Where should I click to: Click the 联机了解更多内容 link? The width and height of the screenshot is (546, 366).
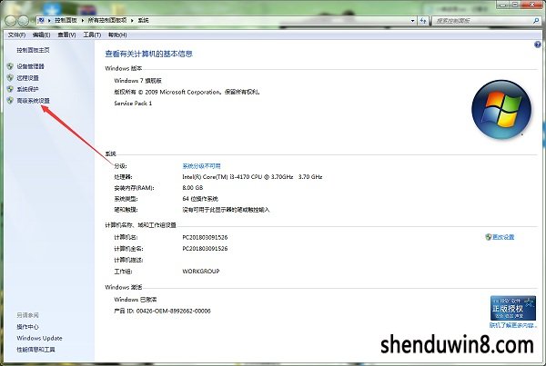coord(513,325)
